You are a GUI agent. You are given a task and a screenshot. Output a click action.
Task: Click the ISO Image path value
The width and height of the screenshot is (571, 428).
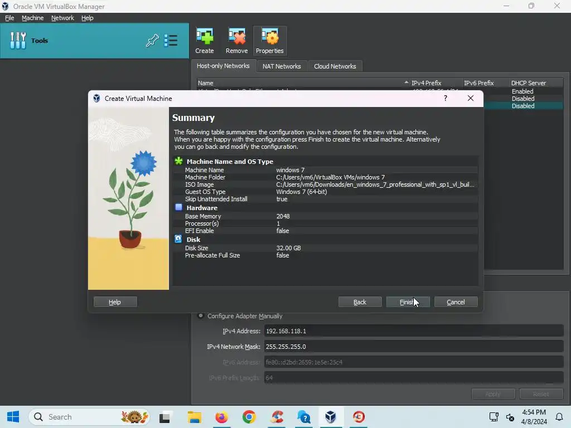[x=375, y=184]
